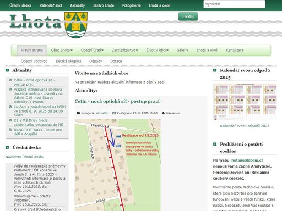
Task: Click document icon beside DANCE FIT TALLY
Action: (x=10, y=130)
